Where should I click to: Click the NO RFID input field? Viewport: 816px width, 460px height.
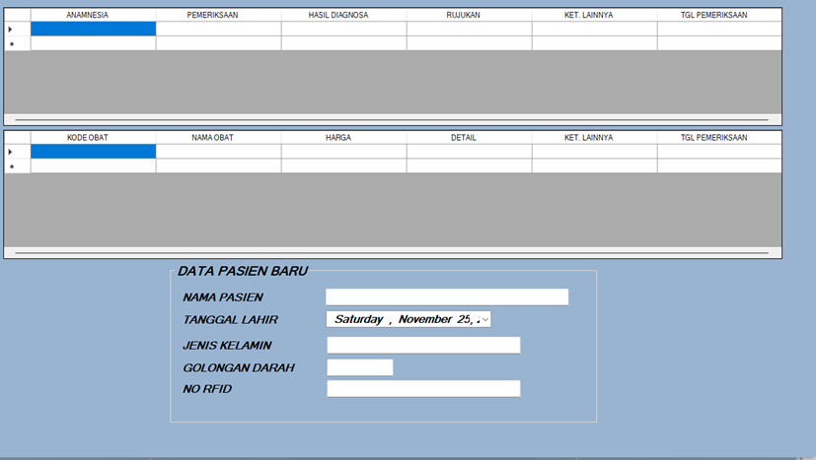423,389
